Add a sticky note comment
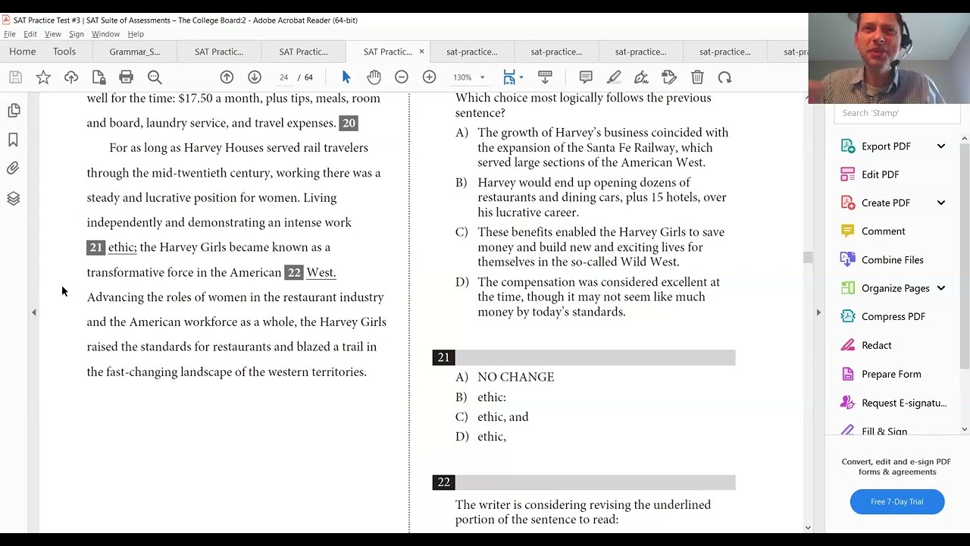The image size is (970, 546). [586, 77]
